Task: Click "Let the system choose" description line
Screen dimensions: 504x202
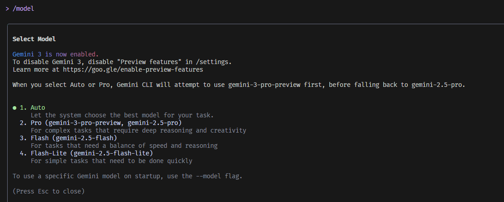Action: [122, 115]
